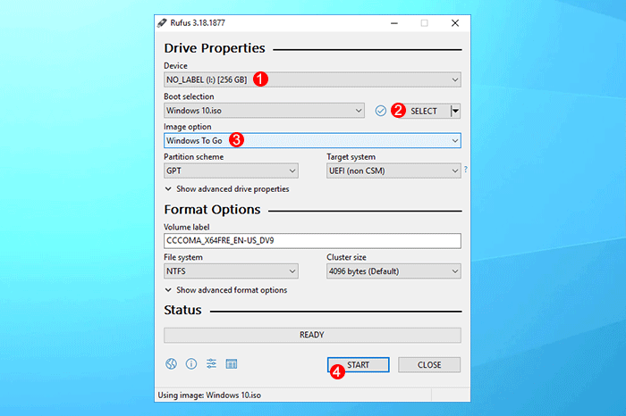
Task: Click the Target system help question mark
Action: [x=466, y=170]
